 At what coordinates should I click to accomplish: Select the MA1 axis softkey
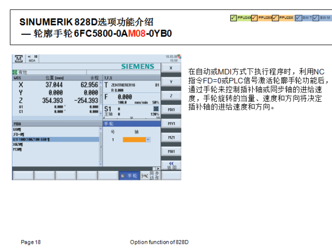tap(171, 151)
